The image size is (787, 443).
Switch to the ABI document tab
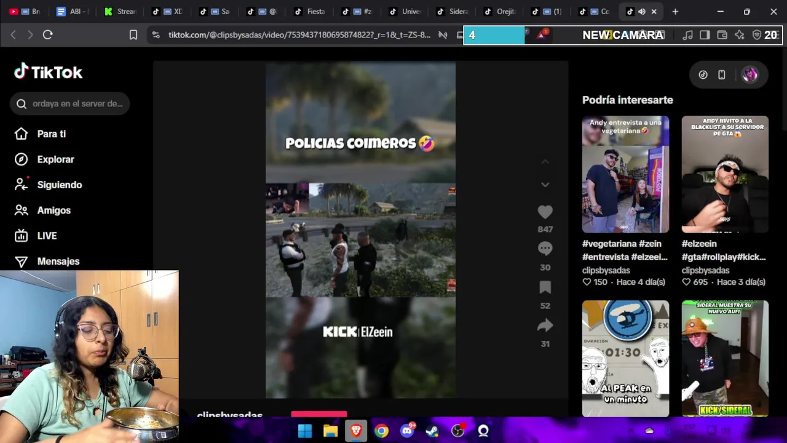point(72,11)
